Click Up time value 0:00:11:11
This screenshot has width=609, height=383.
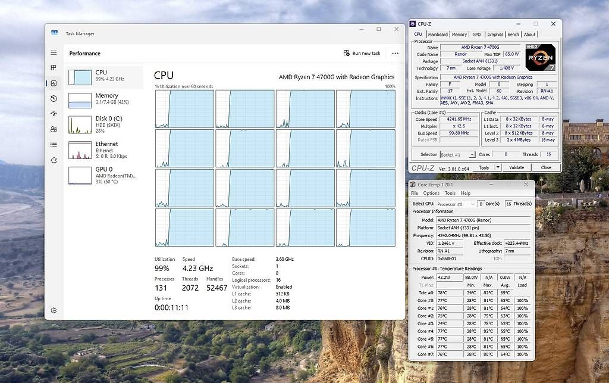click(x=171, y=307)
